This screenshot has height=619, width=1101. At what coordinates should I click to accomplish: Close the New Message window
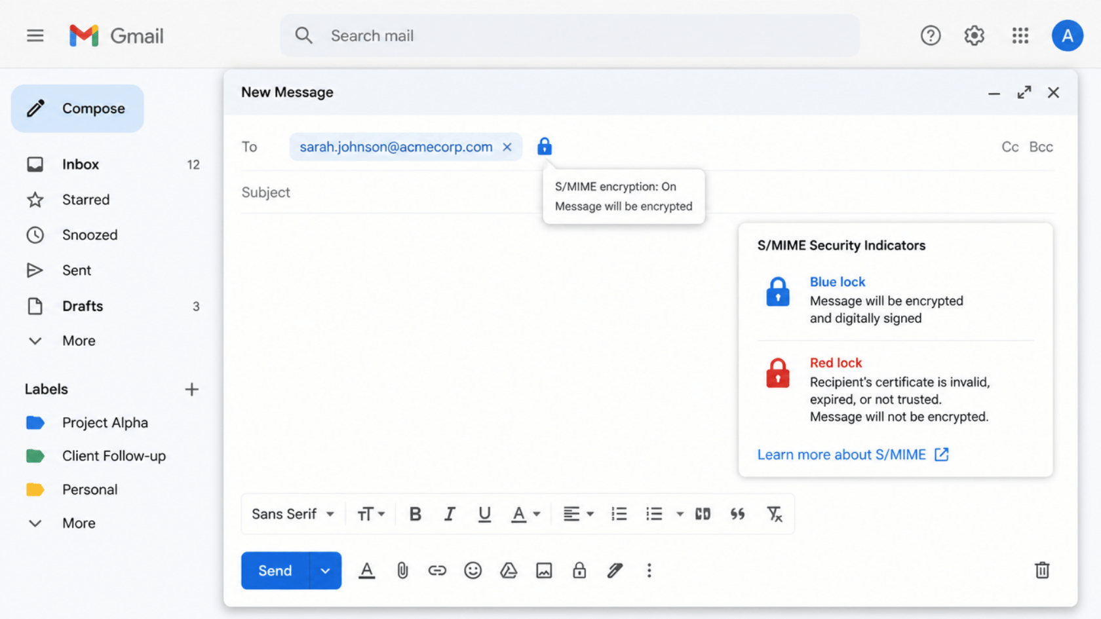1053,92
